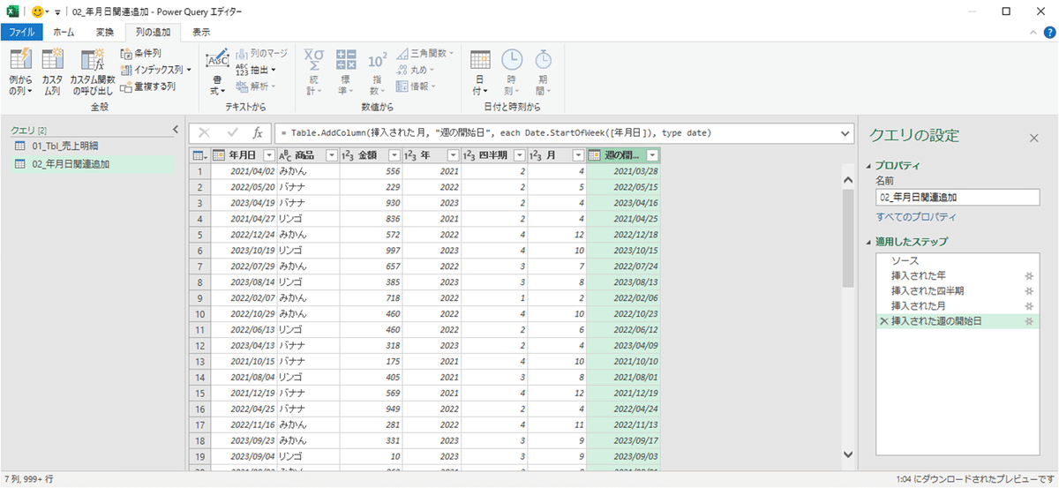Screen dimensions: 1059x488
Task: Switch to the 表示 ribbon tab
Action: (201, 33)
